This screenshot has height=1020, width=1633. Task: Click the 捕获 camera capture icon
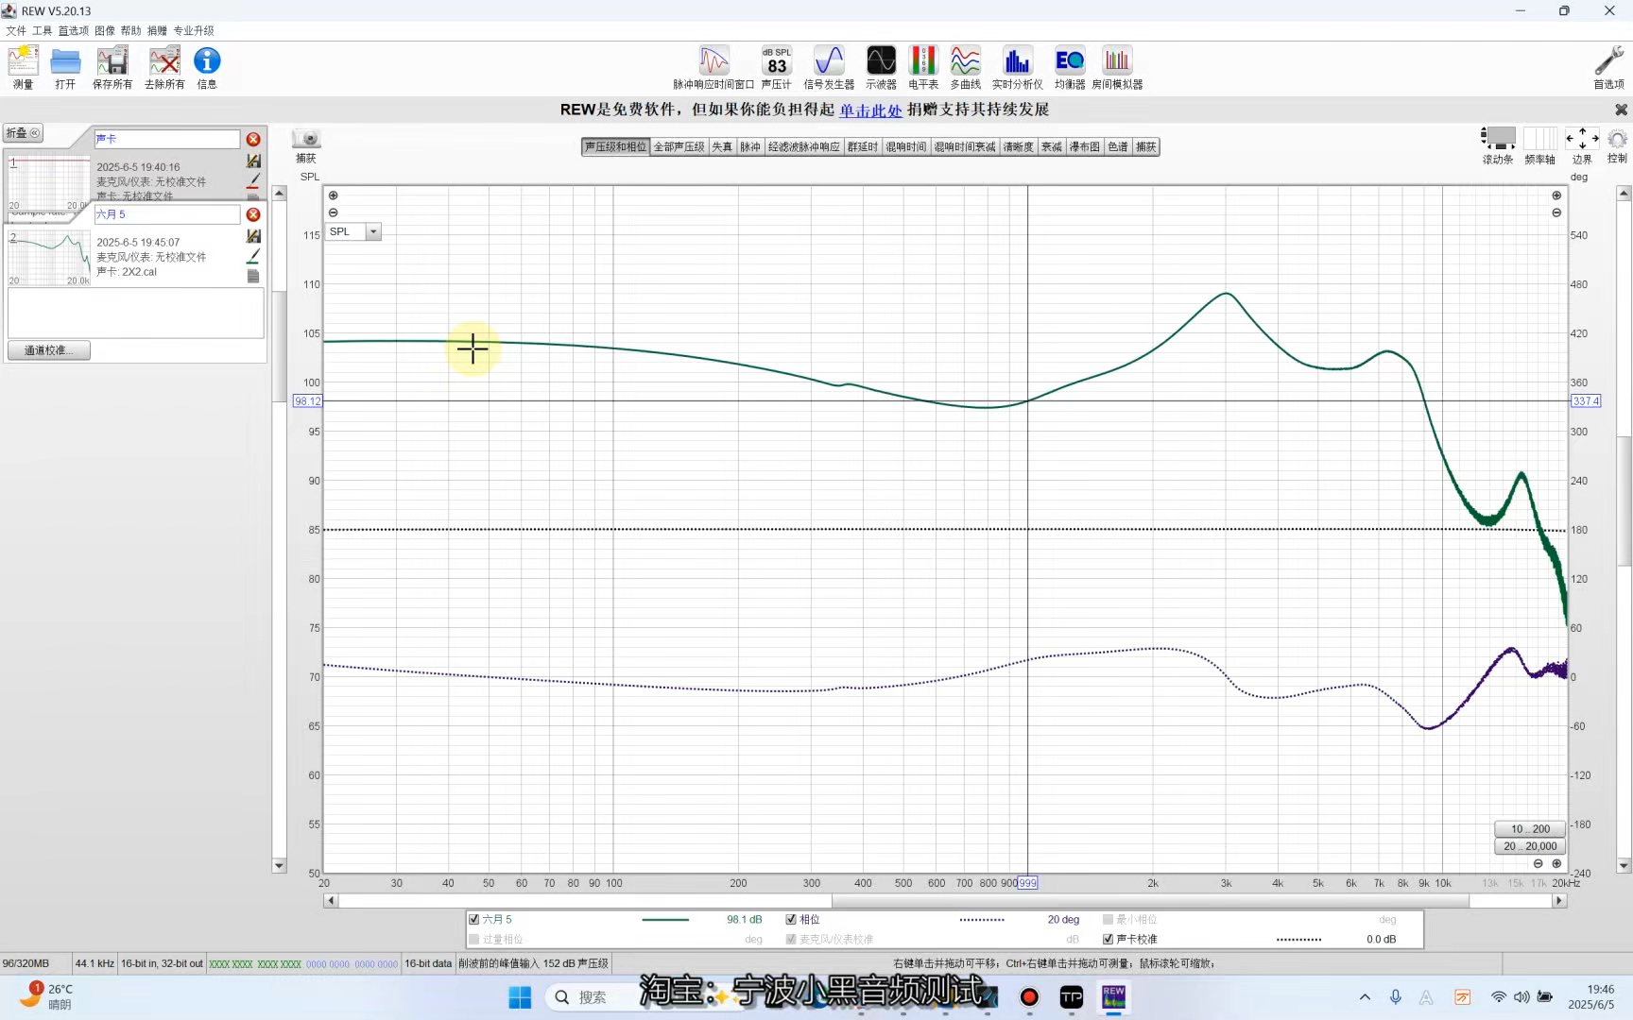point(306,138)
